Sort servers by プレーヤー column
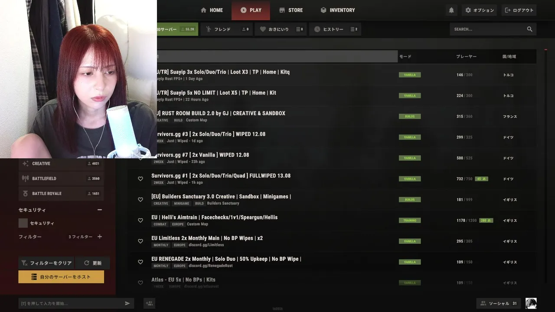 (466, 56)
